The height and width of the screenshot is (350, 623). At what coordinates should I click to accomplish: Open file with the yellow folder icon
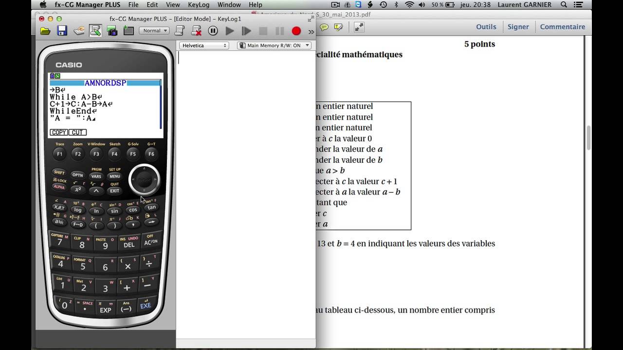point(45,31)
